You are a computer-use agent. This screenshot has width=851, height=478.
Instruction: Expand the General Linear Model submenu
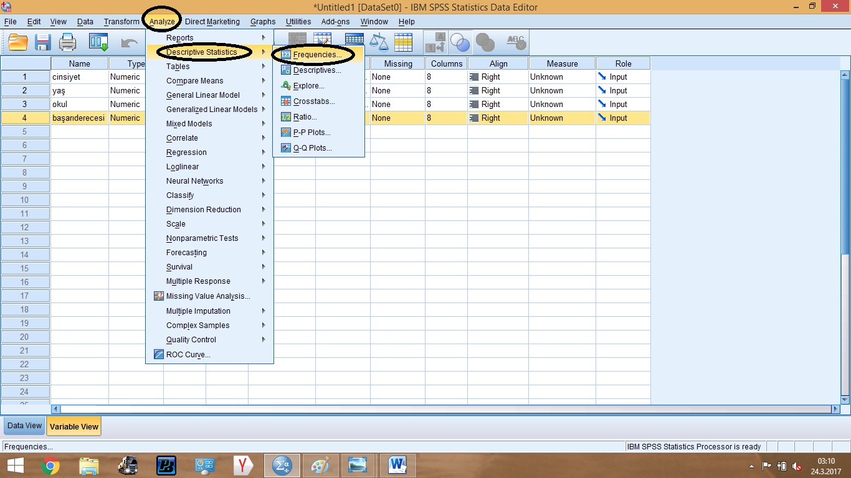coord(209,95)
